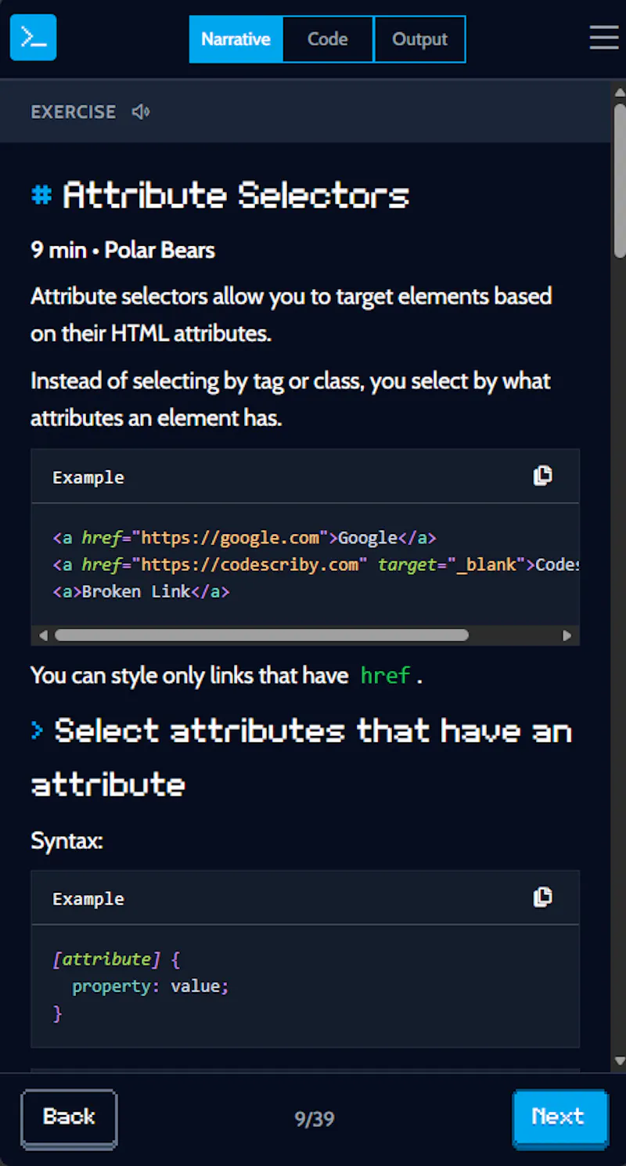Click the page scrollbar down arrow
This screenshot has height=1166, width=626.
click(x=620, y=1061)
